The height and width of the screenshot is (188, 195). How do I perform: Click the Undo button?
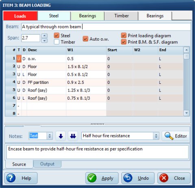coord(138,178)
